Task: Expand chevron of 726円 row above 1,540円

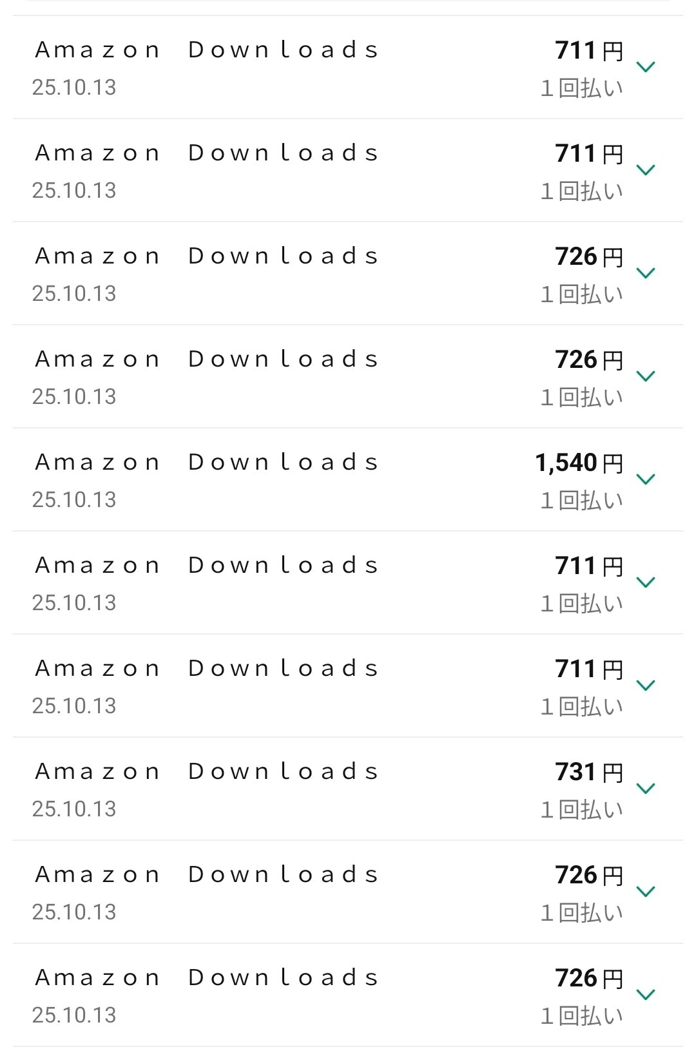Action: [645, 376]
